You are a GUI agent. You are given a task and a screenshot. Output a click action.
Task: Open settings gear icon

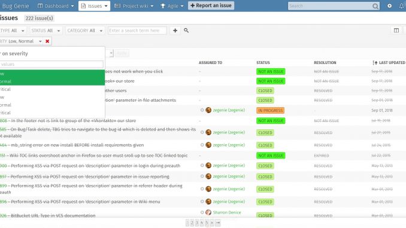[389, 6]
